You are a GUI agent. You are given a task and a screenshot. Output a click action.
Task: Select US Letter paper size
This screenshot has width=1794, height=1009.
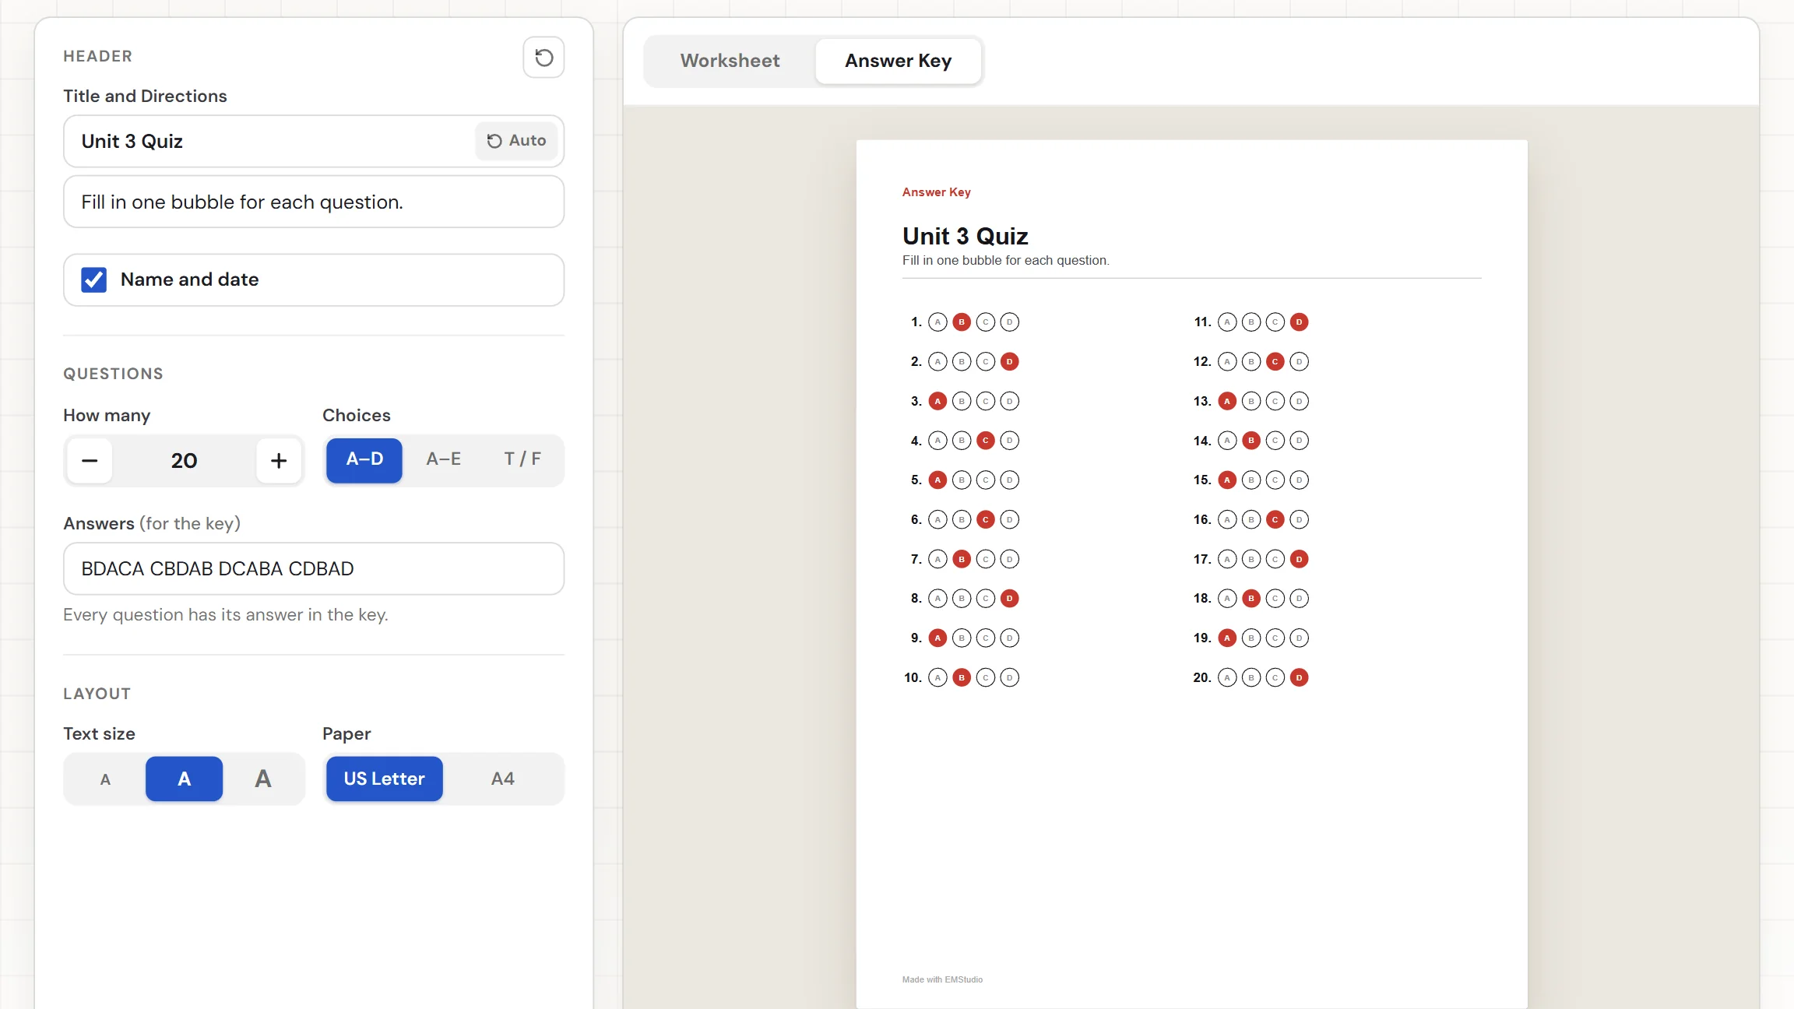coord(385,779)
